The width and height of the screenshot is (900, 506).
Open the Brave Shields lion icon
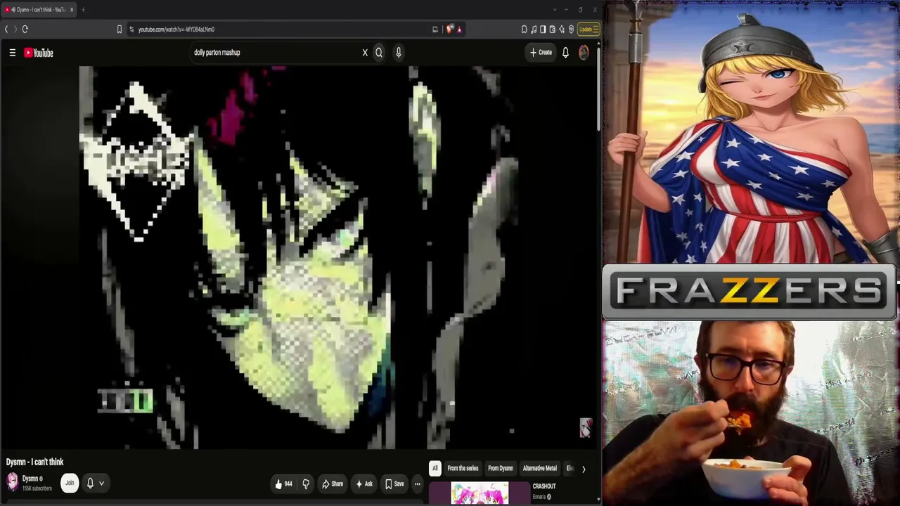(x=450, y=29)
